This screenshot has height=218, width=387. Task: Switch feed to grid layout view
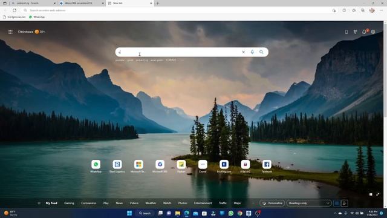coord(337,203)
